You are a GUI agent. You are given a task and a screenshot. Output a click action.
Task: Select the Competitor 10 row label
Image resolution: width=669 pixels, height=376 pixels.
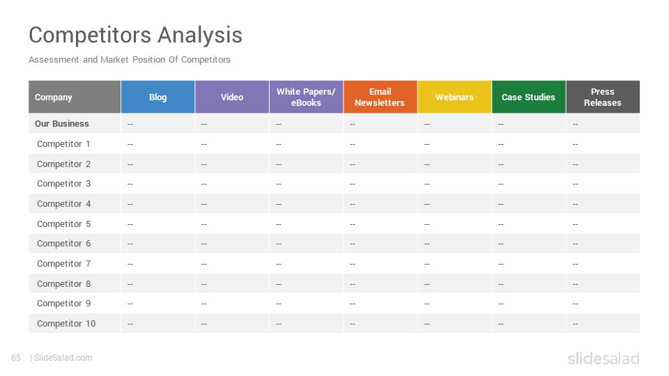66,324
